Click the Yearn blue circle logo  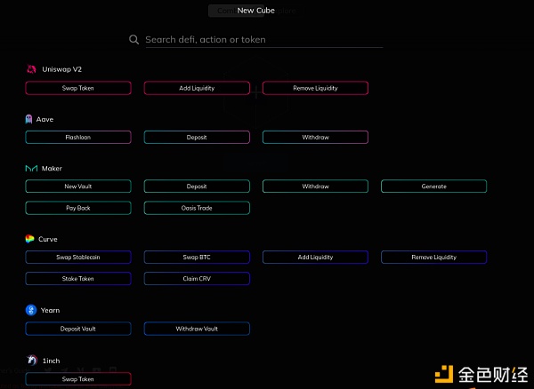[x=31, y=310]
